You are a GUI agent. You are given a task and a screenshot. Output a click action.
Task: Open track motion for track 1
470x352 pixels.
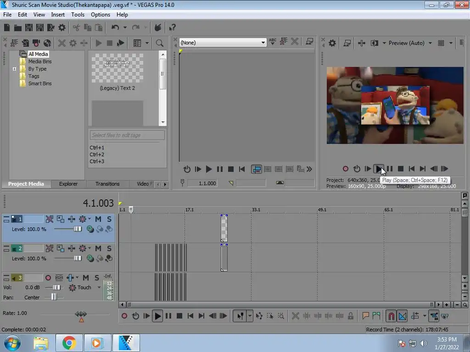coord(61,219)
